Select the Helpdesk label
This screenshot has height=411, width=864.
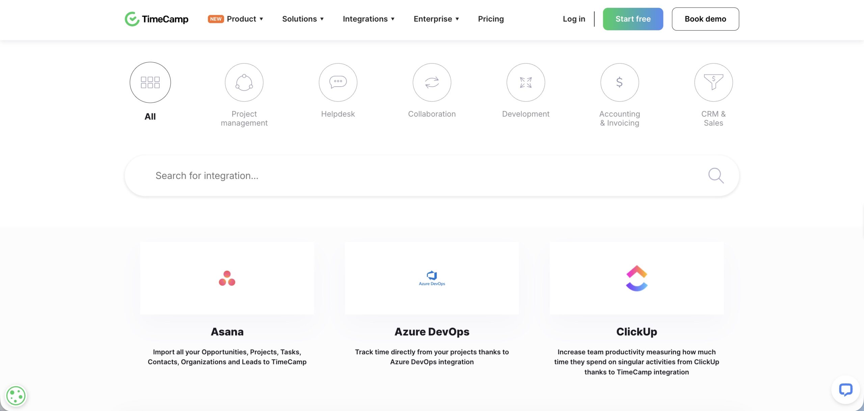tap(338, 114)
